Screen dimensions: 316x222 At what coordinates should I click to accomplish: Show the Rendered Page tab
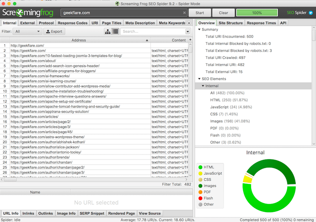point(121,213)
